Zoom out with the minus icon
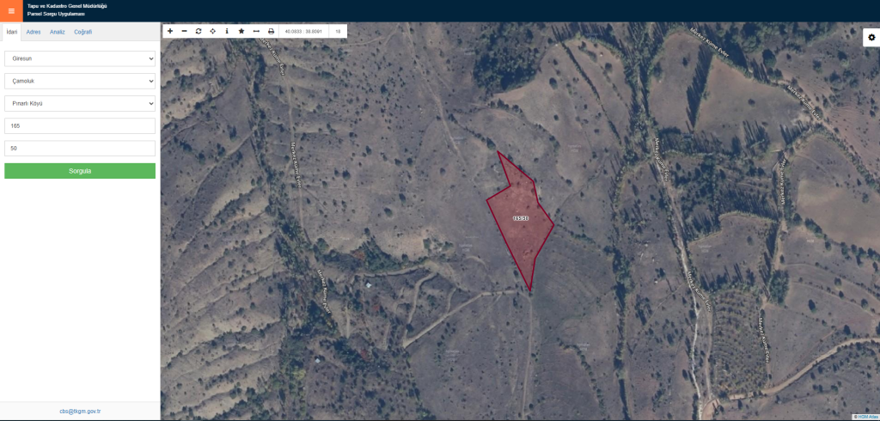 coord(184,31)
